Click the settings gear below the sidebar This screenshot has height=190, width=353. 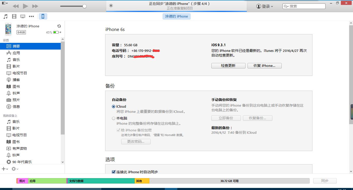coord(14,169)
